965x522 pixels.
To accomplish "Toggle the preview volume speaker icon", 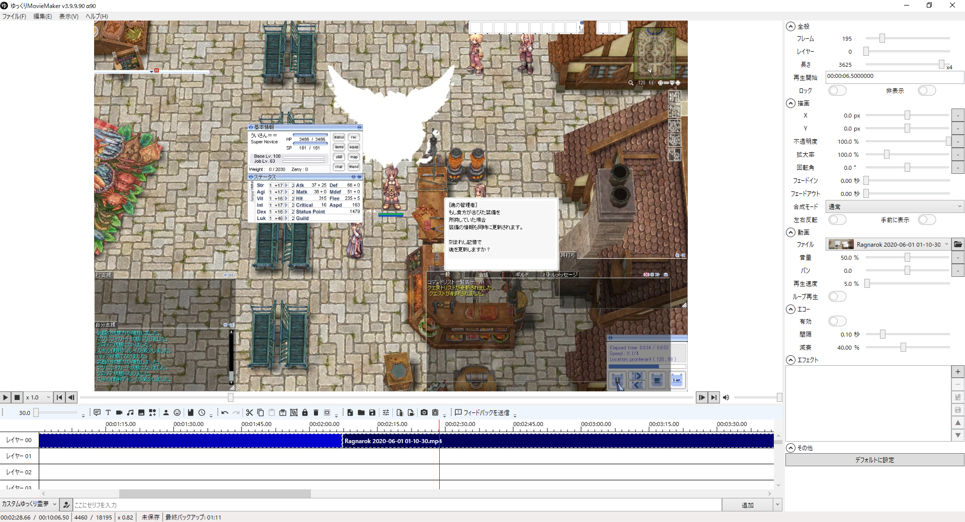I will (726, 397).
